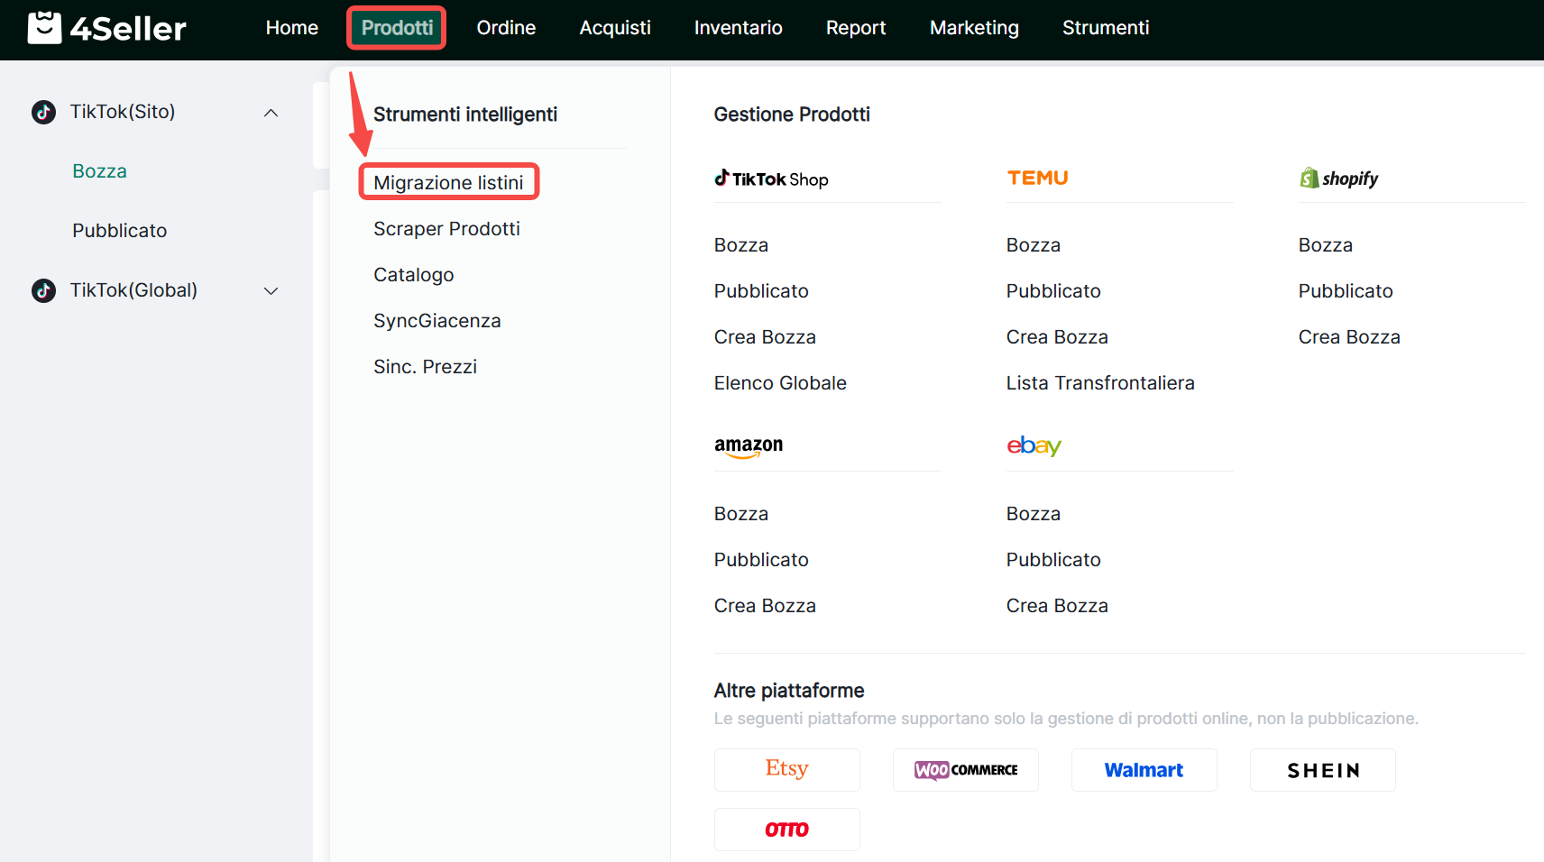Click the TikTok(Global) sidebar icon

click(x=43, y=290)
